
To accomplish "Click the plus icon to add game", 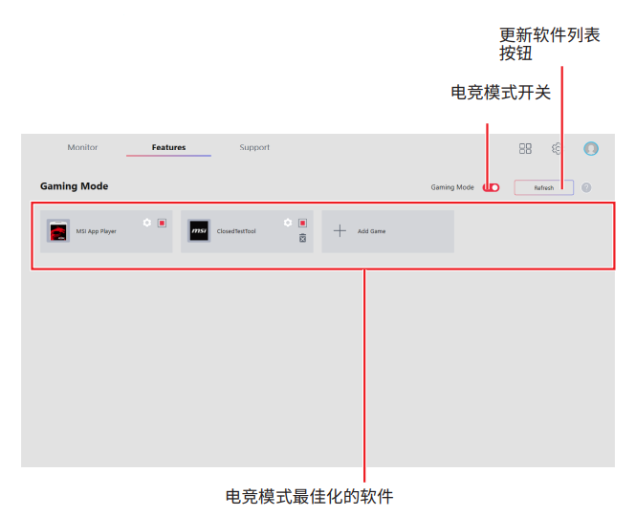I will [x=340, y=231].
